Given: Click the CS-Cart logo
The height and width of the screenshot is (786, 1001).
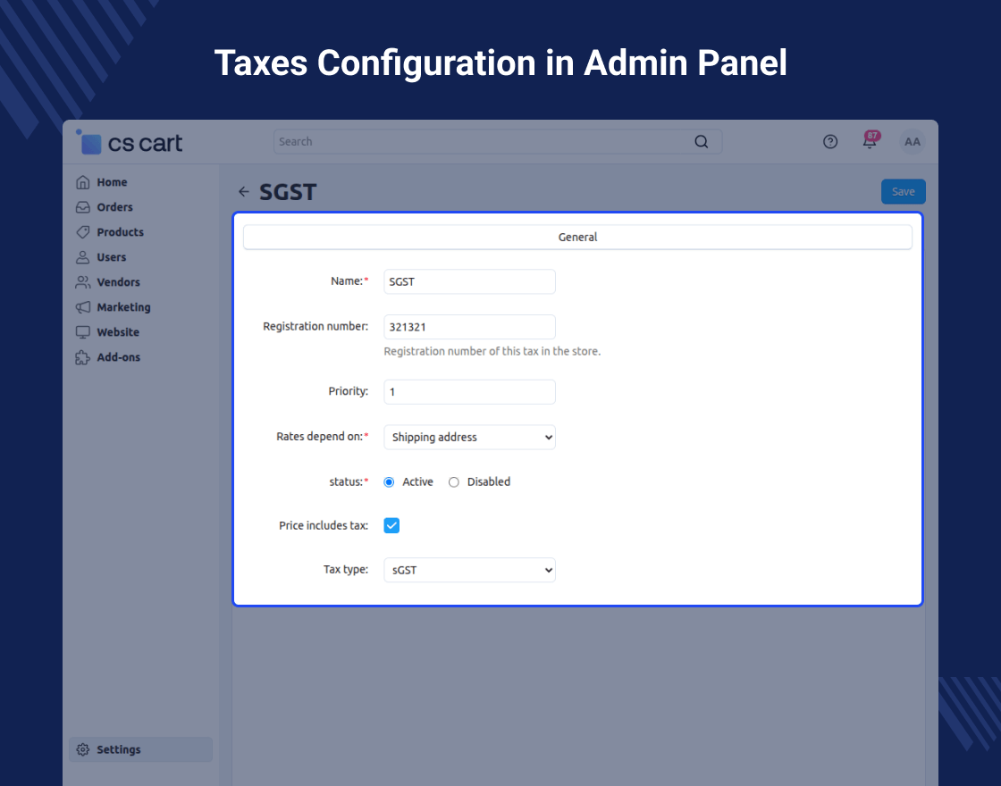Looking at the screenshot, I should [130, 142].
